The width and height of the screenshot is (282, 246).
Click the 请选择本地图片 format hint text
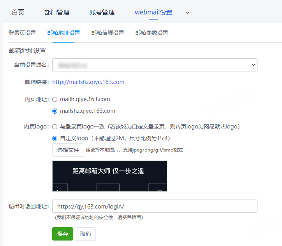[x=134, y=150]
